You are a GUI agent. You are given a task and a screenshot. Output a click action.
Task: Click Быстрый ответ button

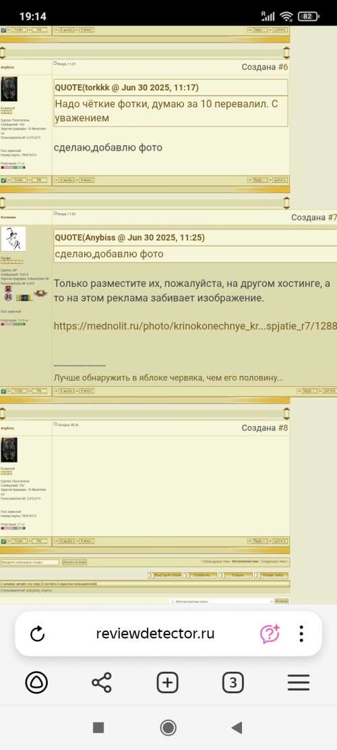coord(164,575)
